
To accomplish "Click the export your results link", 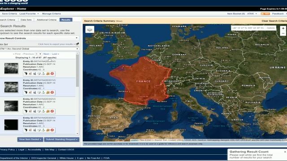I will [x=56, y=44].
